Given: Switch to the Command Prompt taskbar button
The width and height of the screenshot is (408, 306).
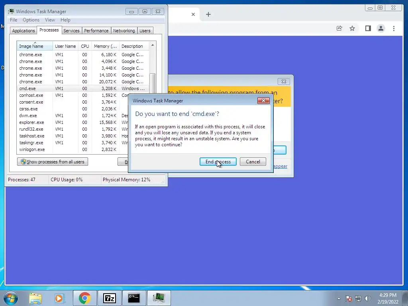Looking at the screenshot, I should (134, 298).
